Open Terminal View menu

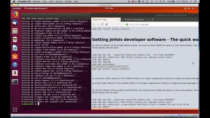point(34,18)
